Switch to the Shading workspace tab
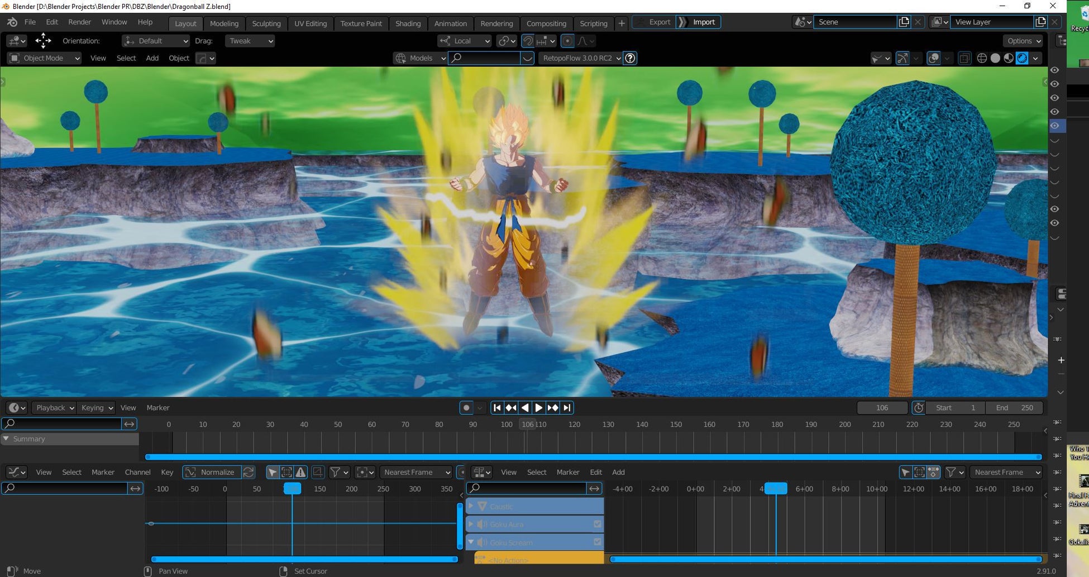 tap(408, 23)
